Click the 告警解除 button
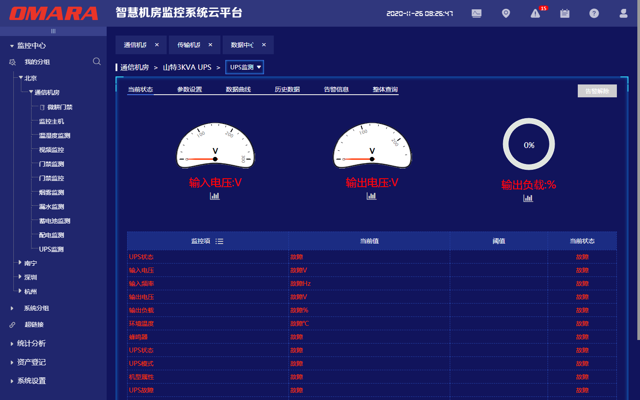 (597, 91)
